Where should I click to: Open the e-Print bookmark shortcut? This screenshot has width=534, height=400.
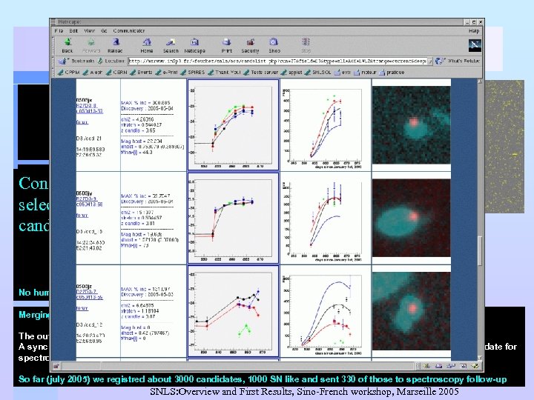point(167,73)
